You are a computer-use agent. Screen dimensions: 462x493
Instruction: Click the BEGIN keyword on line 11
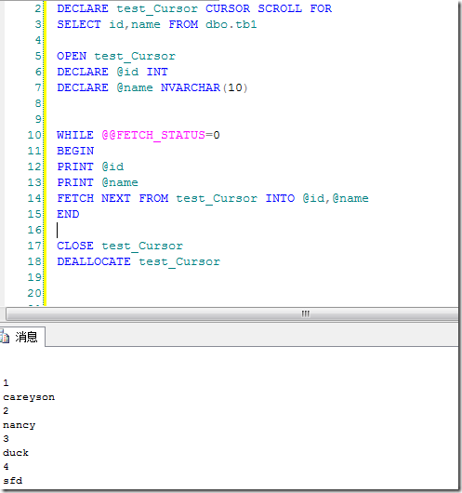75,151
